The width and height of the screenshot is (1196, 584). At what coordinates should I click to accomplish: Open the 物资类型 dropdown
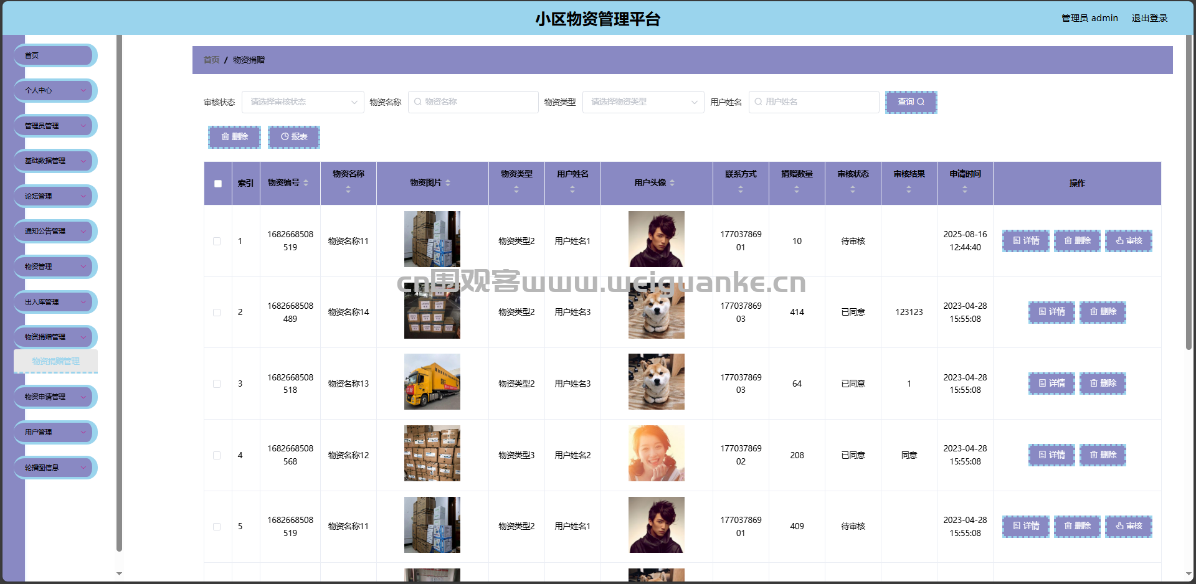643,102
